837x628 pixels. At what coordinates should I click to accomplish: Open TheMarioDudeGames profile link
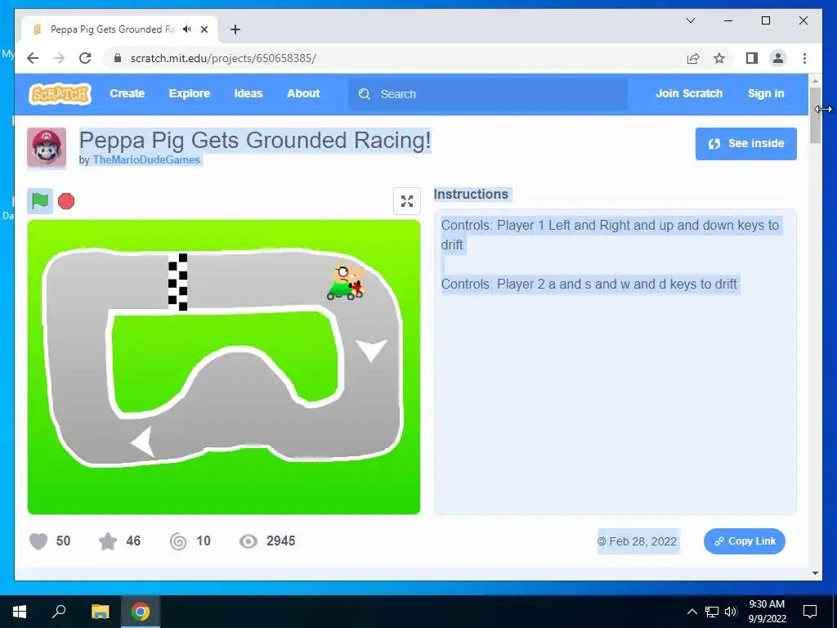click(x=146, y=159)
